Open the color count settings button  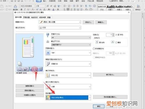(x=110, y=97)
